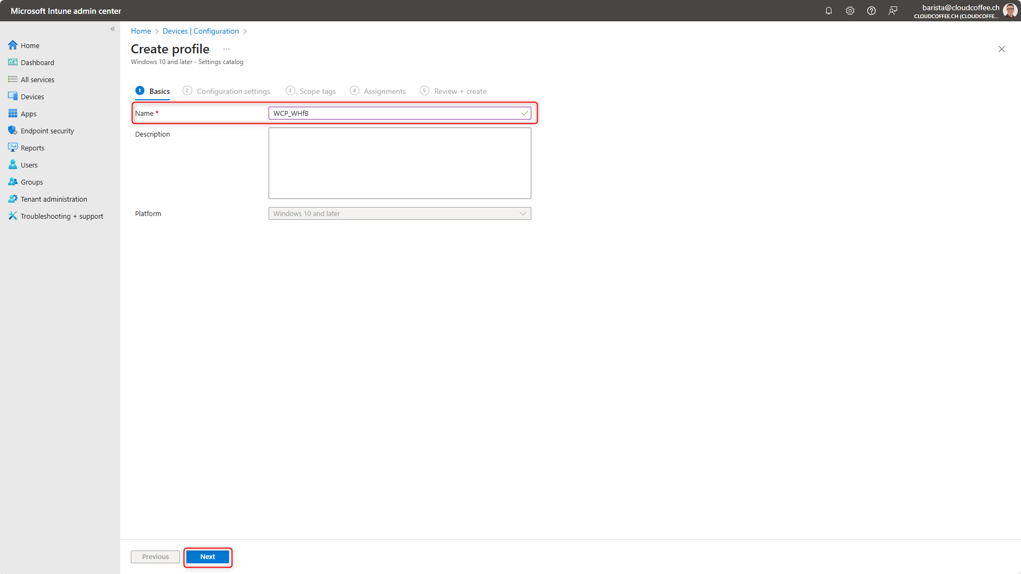Viewport: 1021px width, 574px height.
Task: Open the portal settings gear
Action: tap(850, 11)
